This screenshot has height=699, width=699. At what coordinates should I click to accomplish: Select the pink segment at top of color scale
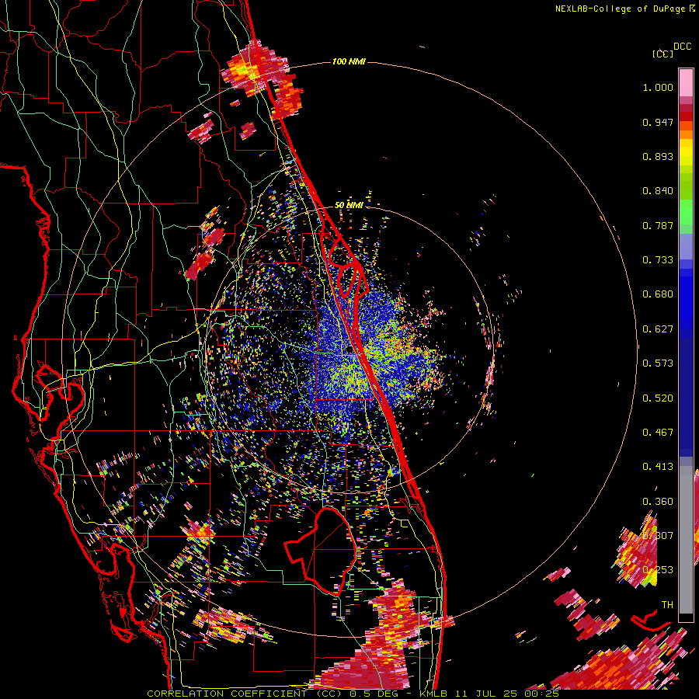coord(686,83)
